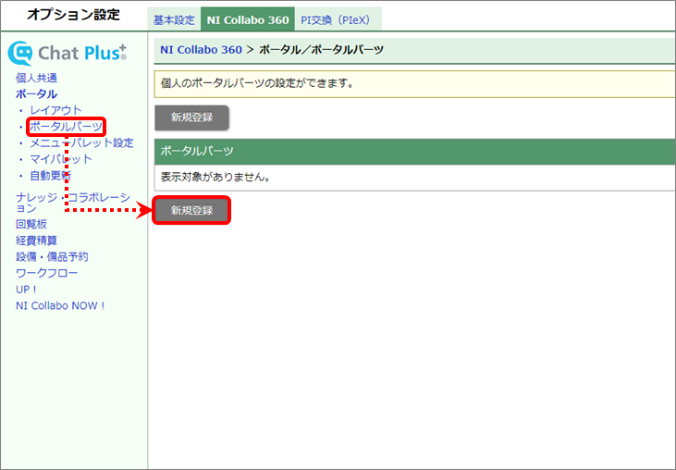This screenshot has height=470, width=676.
Task: Click the Chat Plus logo icon
Action: 20,53
